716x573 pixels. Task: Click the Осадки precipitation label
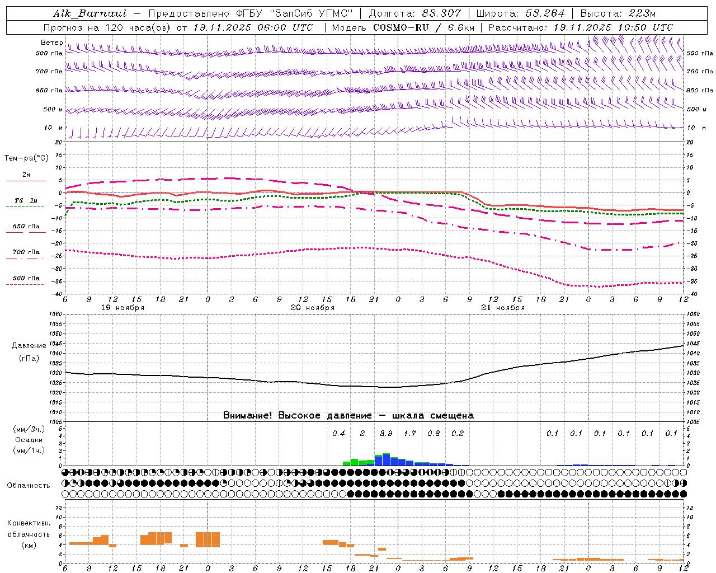pyautogui.click(x=29, y=440)
